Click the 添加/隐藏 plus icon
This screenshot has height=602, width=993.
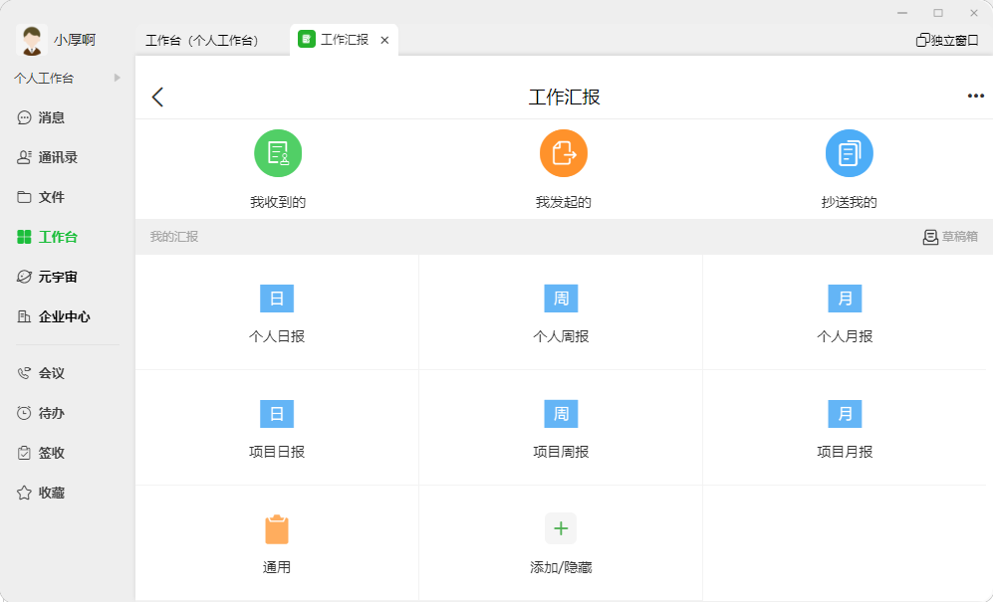(561, 528)
